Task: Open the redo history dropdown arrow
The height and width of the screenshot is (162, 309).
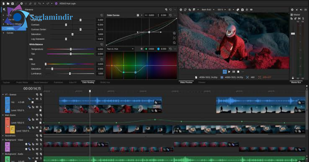Action: tap(51, 4)
